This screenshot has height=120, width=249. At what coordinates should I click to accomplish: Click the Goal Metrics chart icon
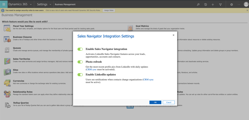130,28
